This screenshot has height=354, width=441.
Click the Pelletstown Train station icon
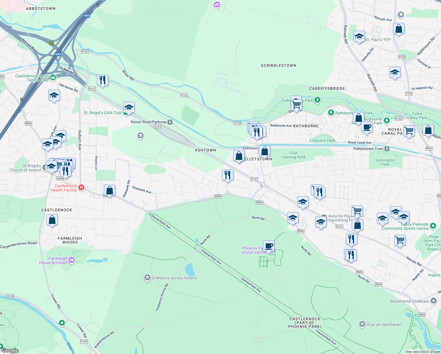coord(387,149)
